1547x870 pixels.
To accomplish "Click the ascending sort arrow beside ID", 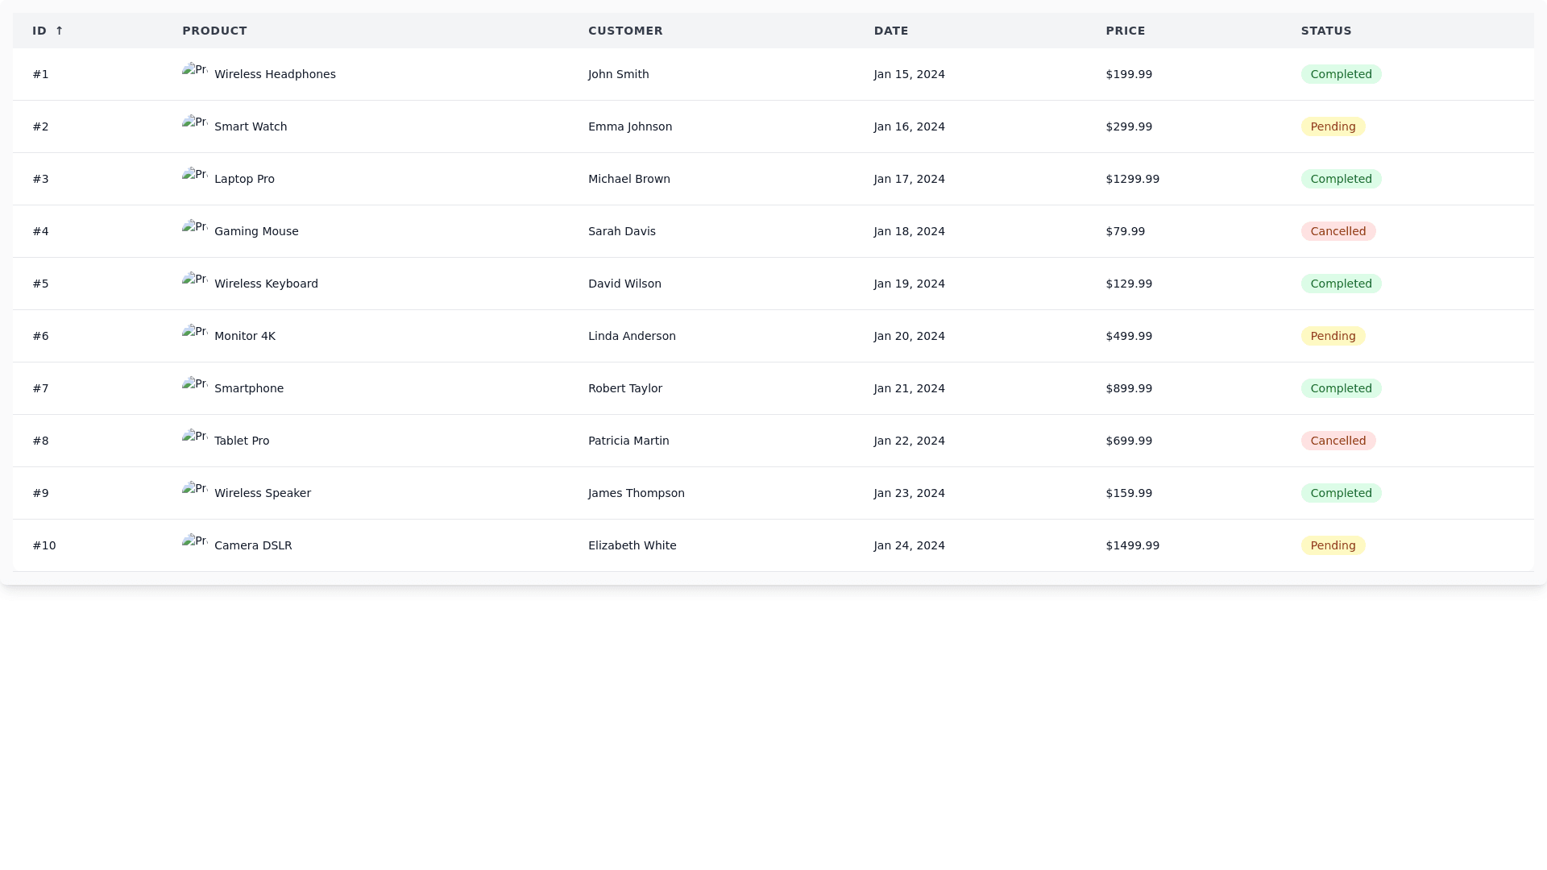I will point(59,31).
